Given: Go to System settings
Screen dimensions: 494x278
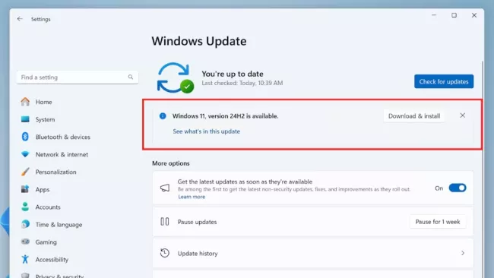Looking at the screenshot, I should click(45, 119).
